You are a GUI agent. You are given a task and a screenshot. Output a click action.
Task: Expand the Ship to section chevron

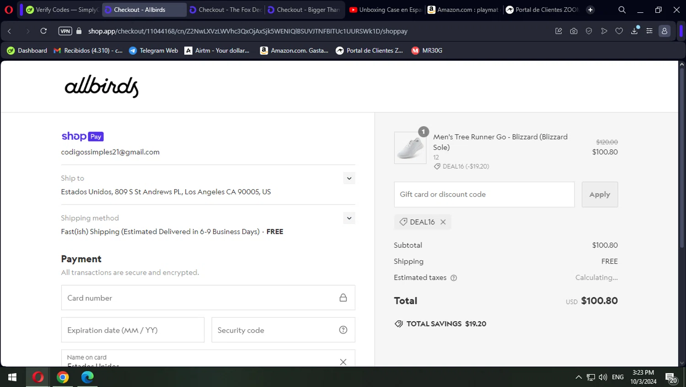coord(349,179)
